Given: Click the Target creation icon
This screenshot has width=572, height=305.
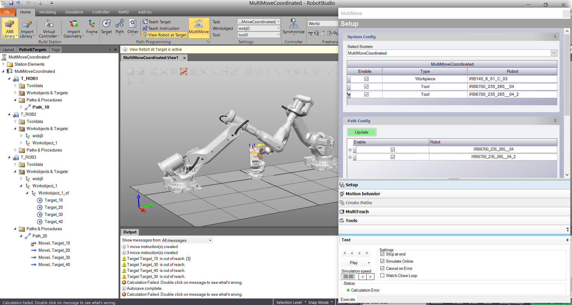Looking at the screenshot, I should click(106, 24).
